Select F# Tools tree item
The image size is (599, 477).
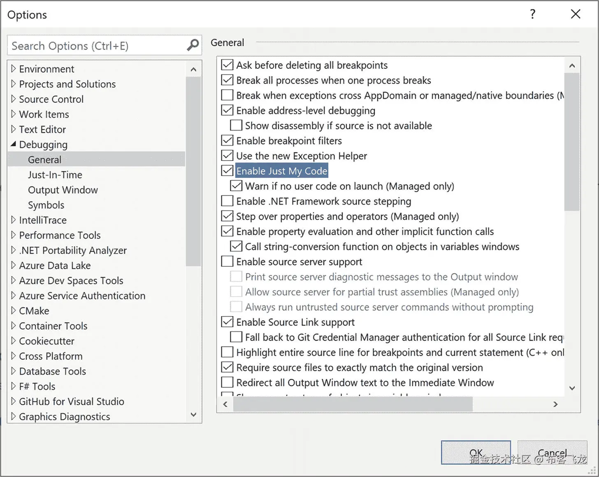coord(37,386)
